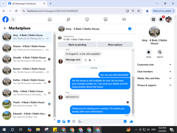The height and width of the screenshot is (133, 177).
Task: Click Relaunch to update button
Action: pyautogui.click(x=162, y=11)
